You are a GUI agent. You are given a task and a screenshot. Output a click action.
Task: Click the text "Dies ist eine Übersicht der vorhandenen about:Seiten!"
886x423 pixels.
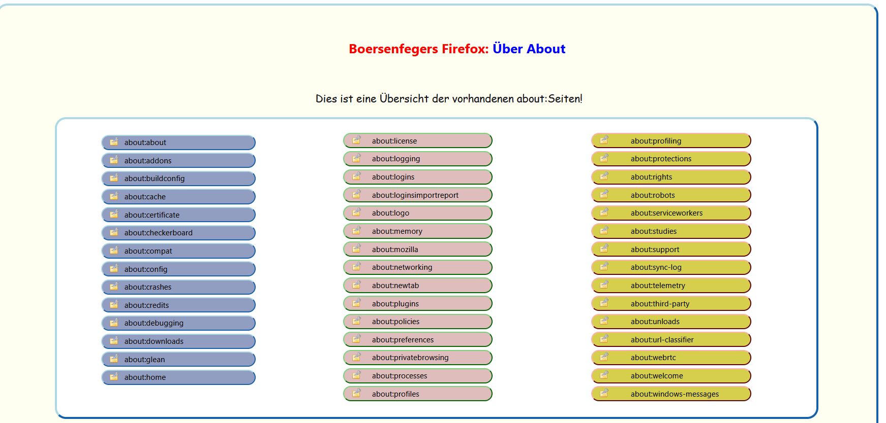pyautogui.click(x=449, y=98)
